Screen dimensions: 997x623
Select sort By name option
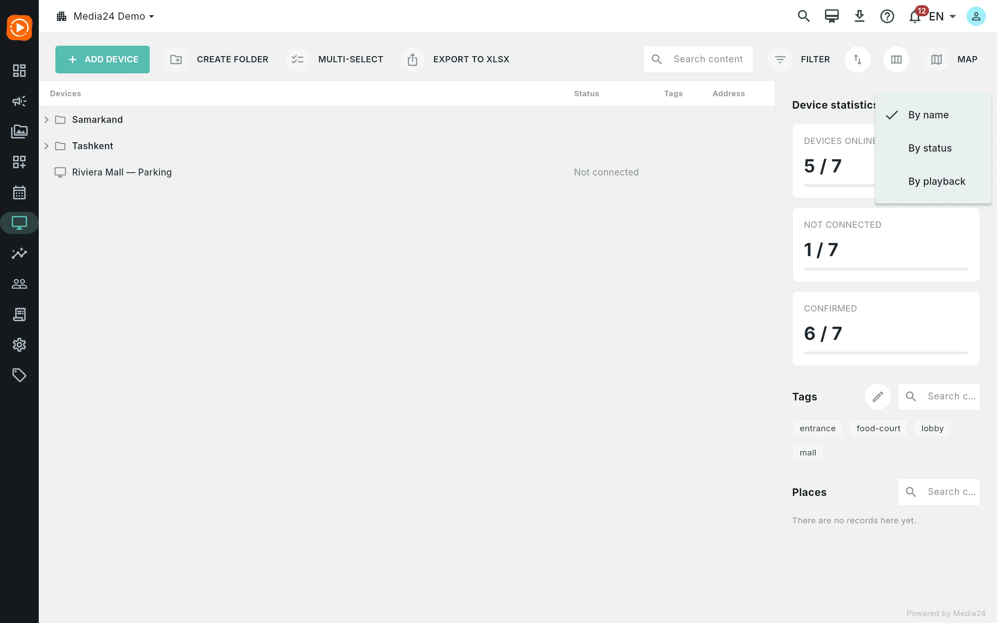[x=933, y=115]
